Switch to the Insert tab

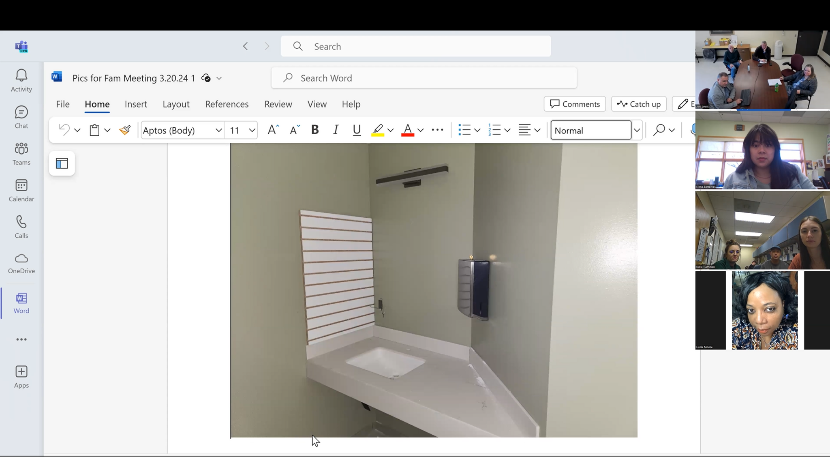(136, 104)
